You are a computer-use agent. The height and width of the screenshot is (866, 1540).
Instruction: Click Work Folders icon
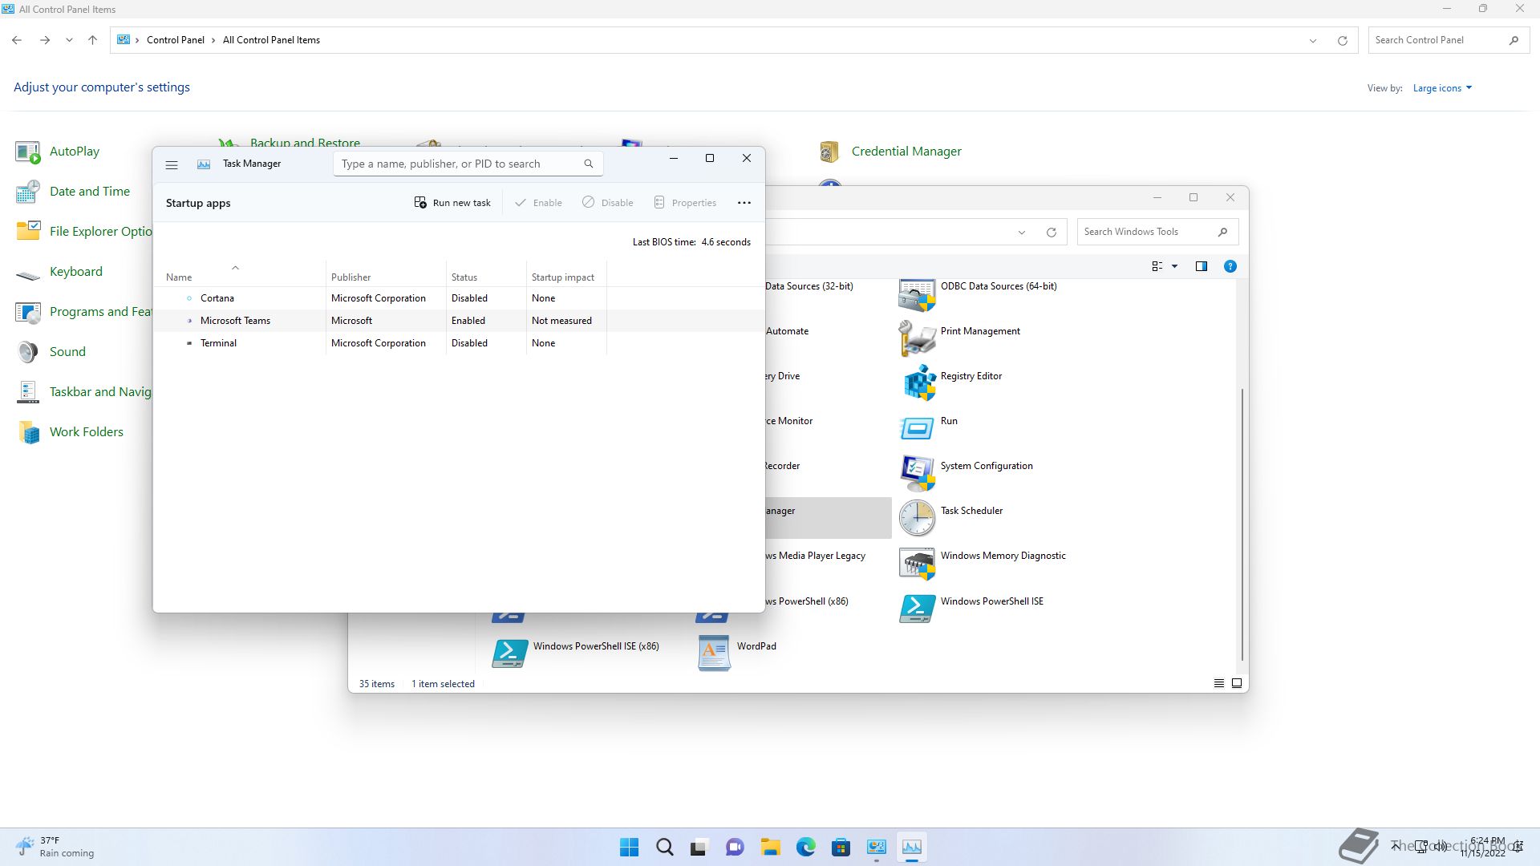[28, 432]
